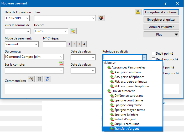
Task: Click the blue refresh arrows icon
Action: [x=48, y=79]
